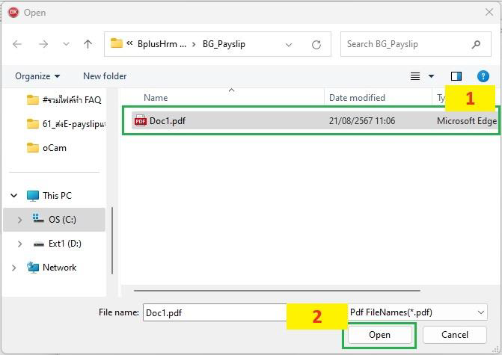Click the File name input field
This screenshot has height=355, width=502.
[214, 312]
